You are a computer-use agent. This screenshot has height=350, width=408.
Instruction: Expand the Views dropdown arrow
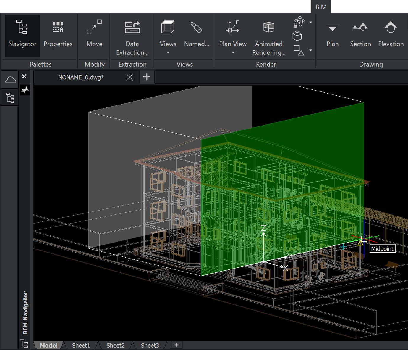pos(168,53)
